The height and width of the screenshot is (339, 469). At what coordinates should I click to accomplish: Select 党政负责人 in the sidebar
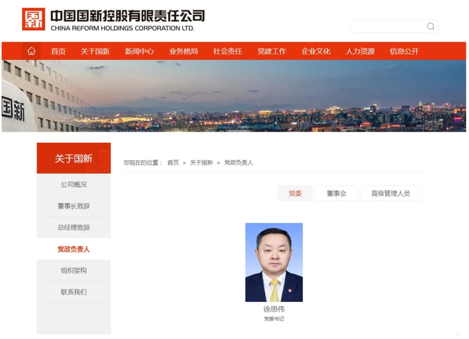[74, 249]
